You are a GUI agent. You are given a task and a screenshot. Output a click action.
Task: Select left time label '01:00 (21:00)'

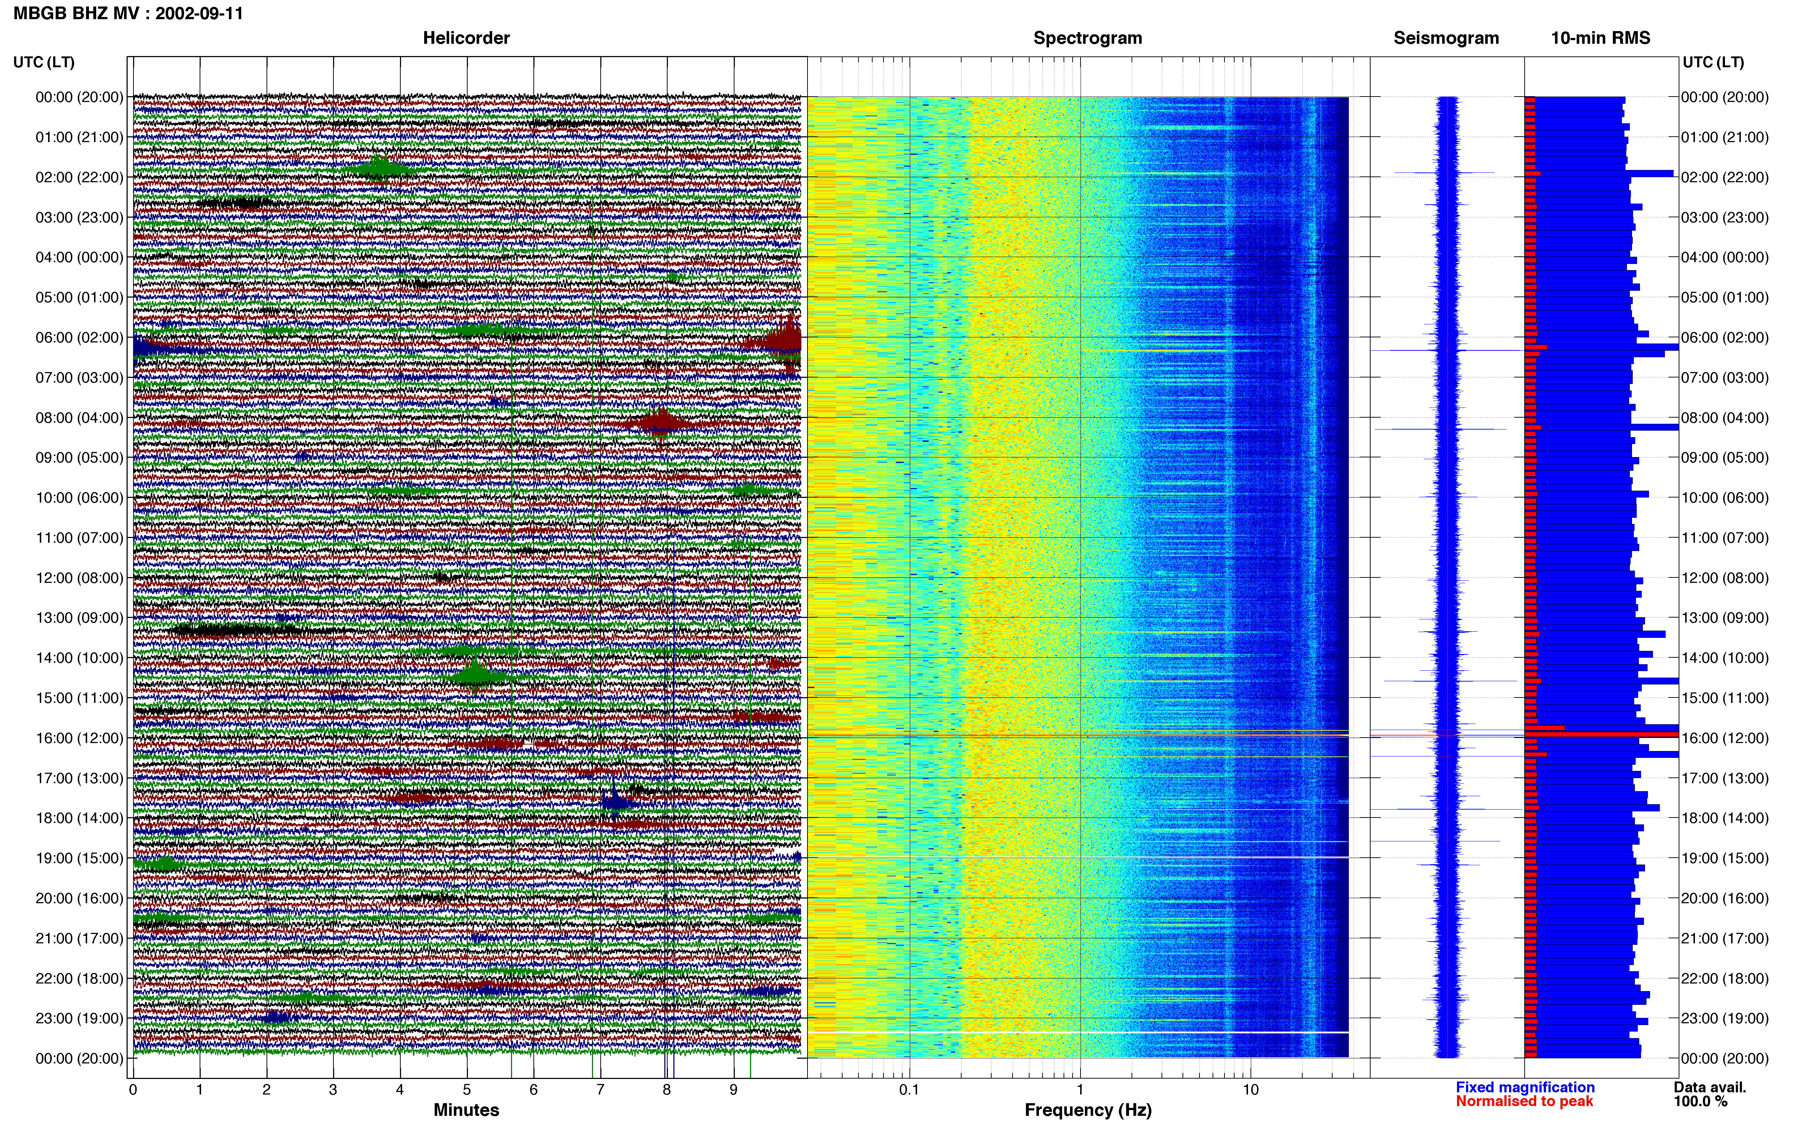80,137
